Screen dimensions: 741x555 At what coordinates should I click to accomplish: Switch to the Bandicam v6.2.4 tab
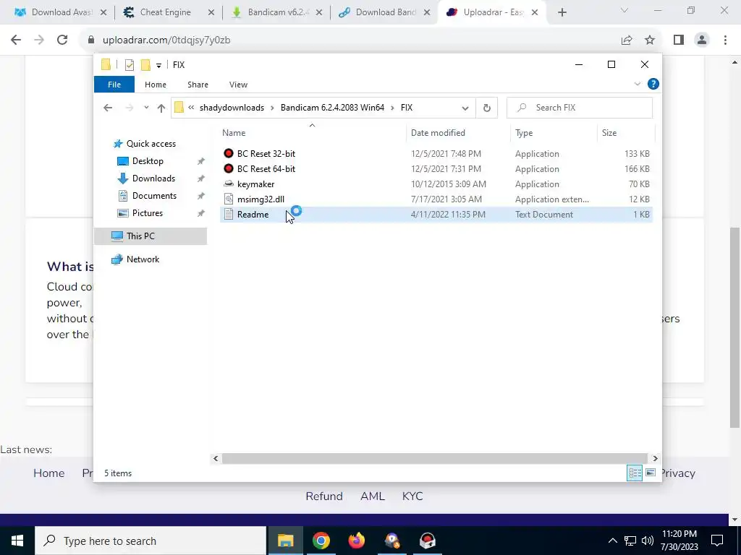click(277, 12)
